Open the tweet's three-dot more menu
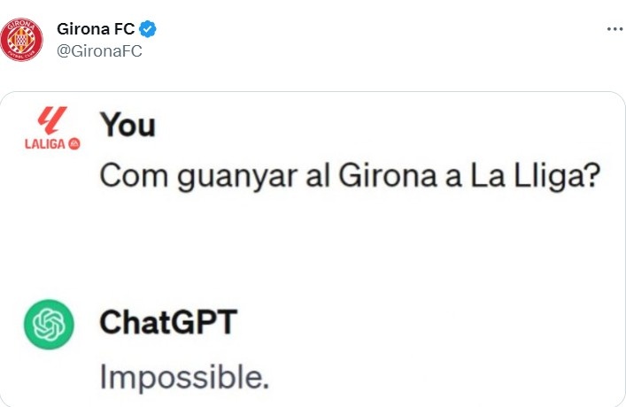The image size is (626, 407). 614,29
